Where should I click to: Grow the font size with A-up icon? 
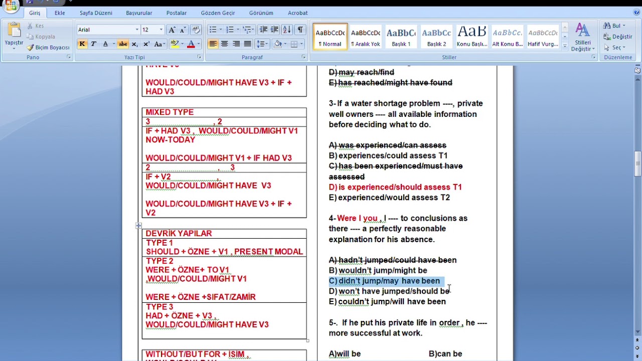tap(172, 30)
